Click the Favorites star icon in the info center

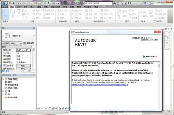coord(122,3)
